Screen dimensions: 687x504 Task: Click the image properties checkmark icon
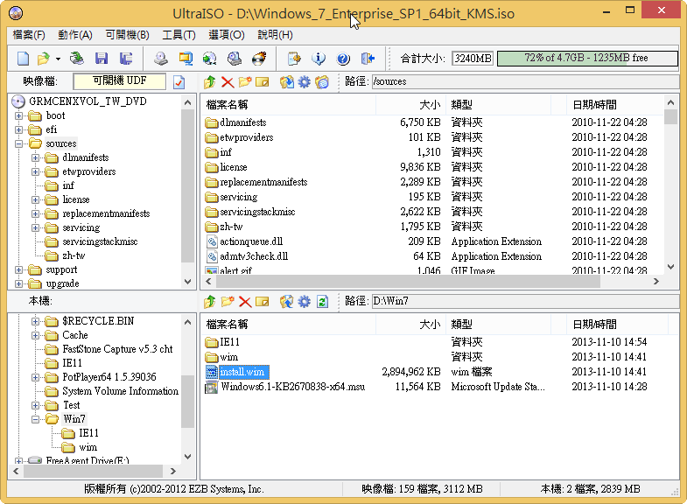click(179, 82)
